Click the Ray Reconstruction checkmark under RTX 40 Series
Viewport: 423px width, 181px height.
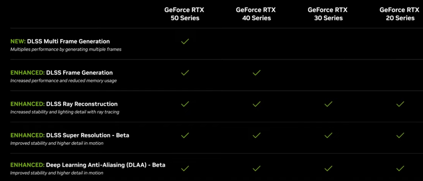(257, 104)
